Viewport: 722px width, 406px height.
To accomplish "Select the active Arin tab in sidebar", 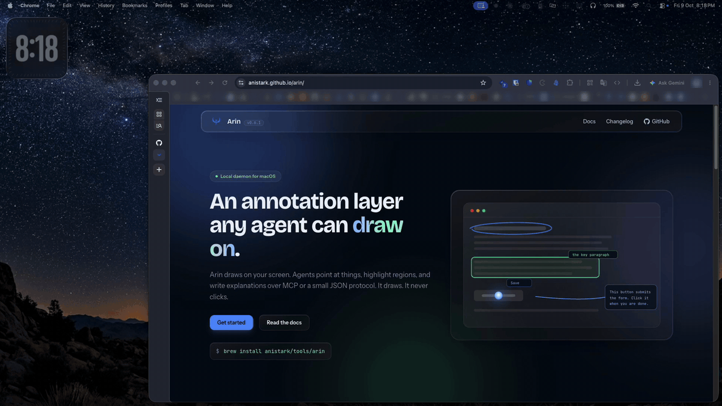I will (x=159, y=155).
